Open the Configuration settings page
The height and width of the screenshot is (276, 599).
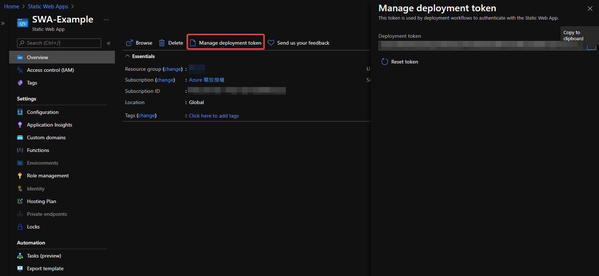click(x=43, y=112)
